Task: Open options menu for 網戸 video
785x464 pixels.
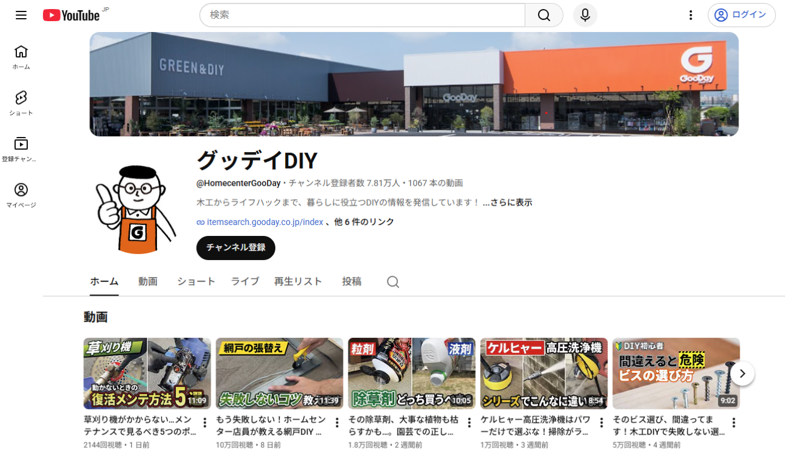Action: 337,422
